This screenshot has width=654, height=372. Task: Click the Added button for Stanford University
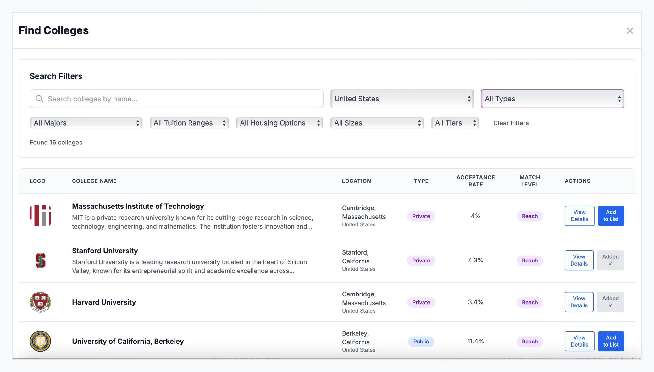coord(610,260)
